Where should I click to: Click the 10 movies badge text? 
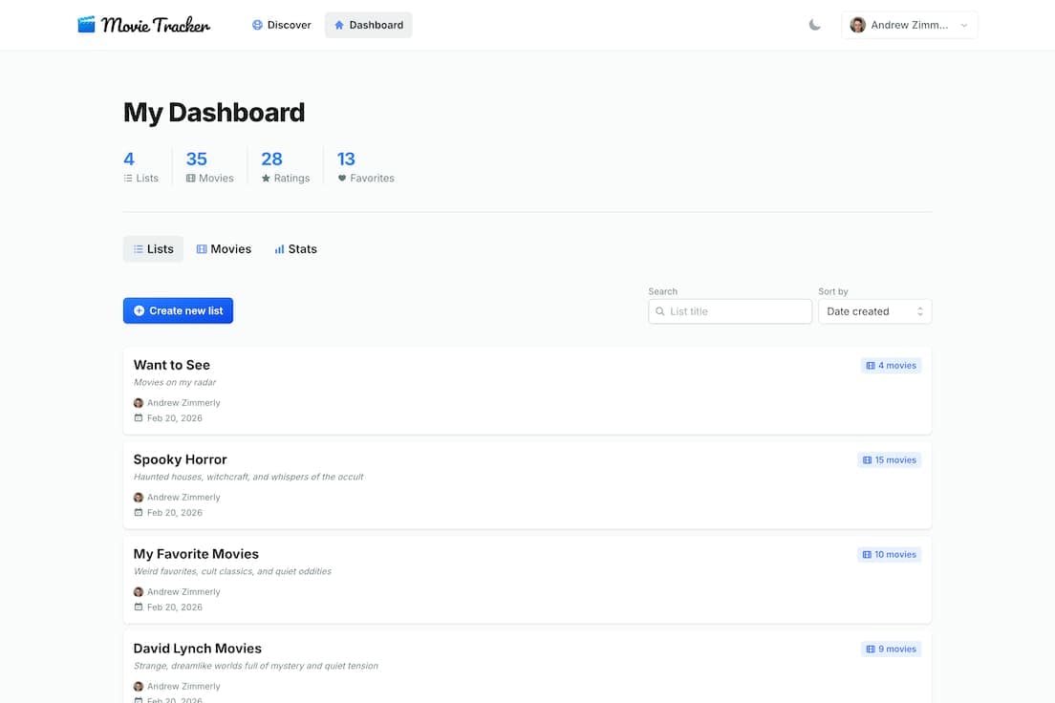coord(895,555)
